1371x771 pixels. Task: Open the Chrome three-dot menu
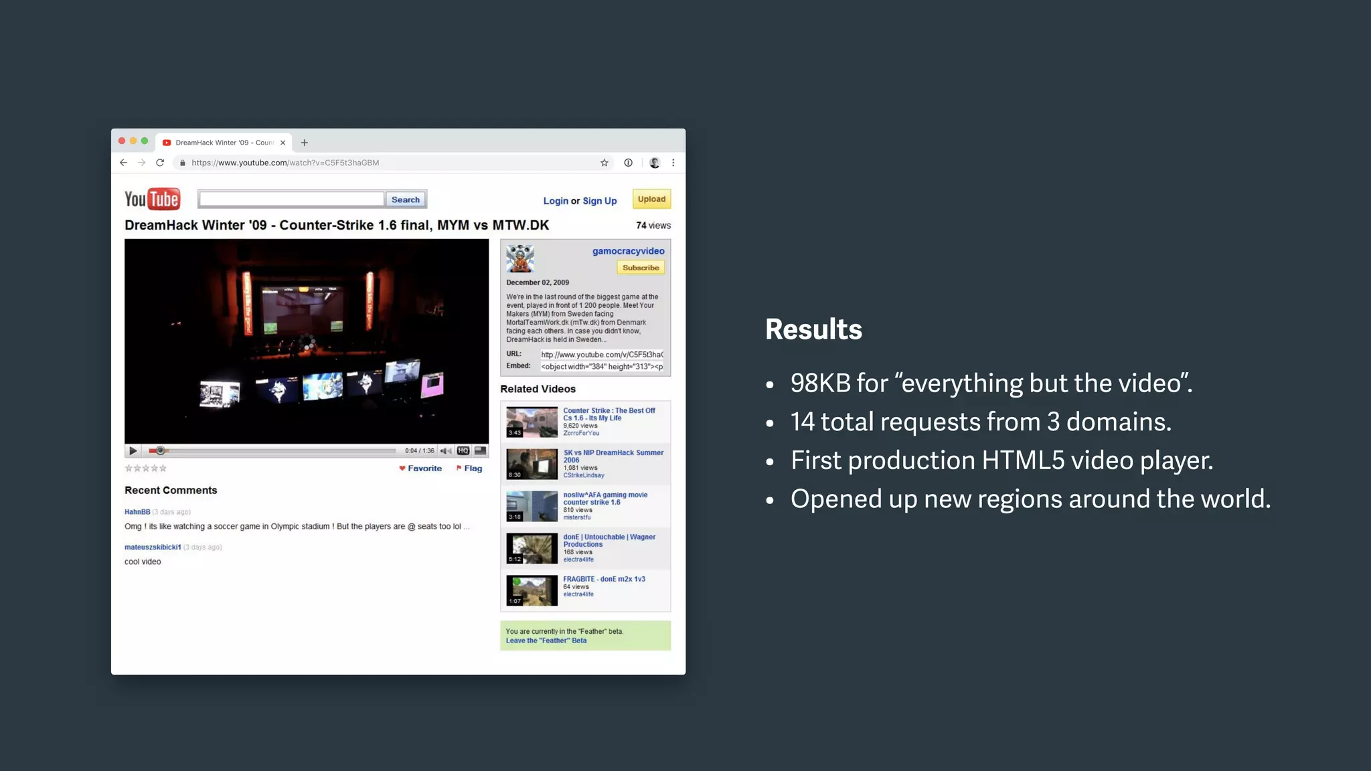tap(673, 163)
